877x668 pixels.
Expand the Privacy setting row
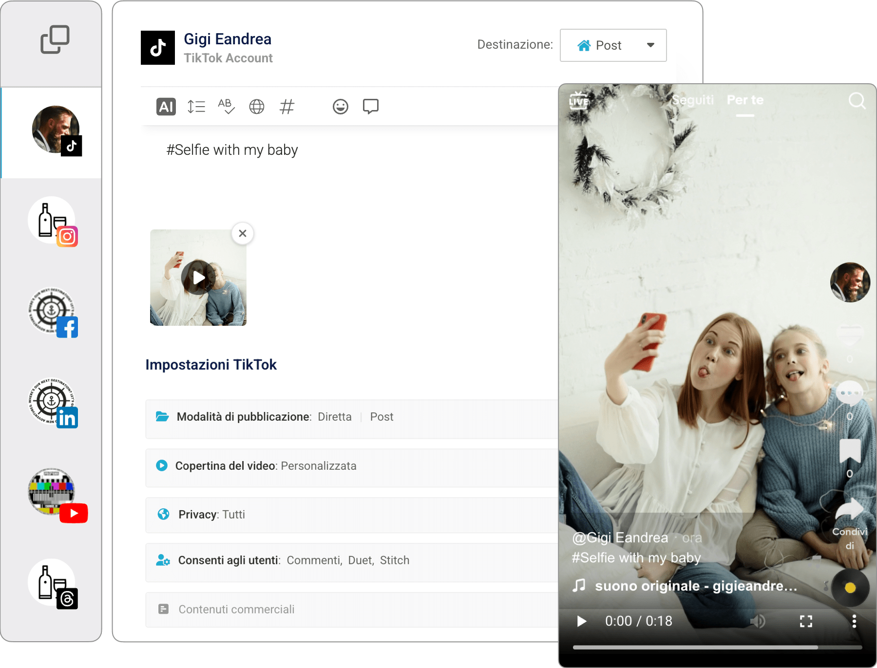(351, 515)
